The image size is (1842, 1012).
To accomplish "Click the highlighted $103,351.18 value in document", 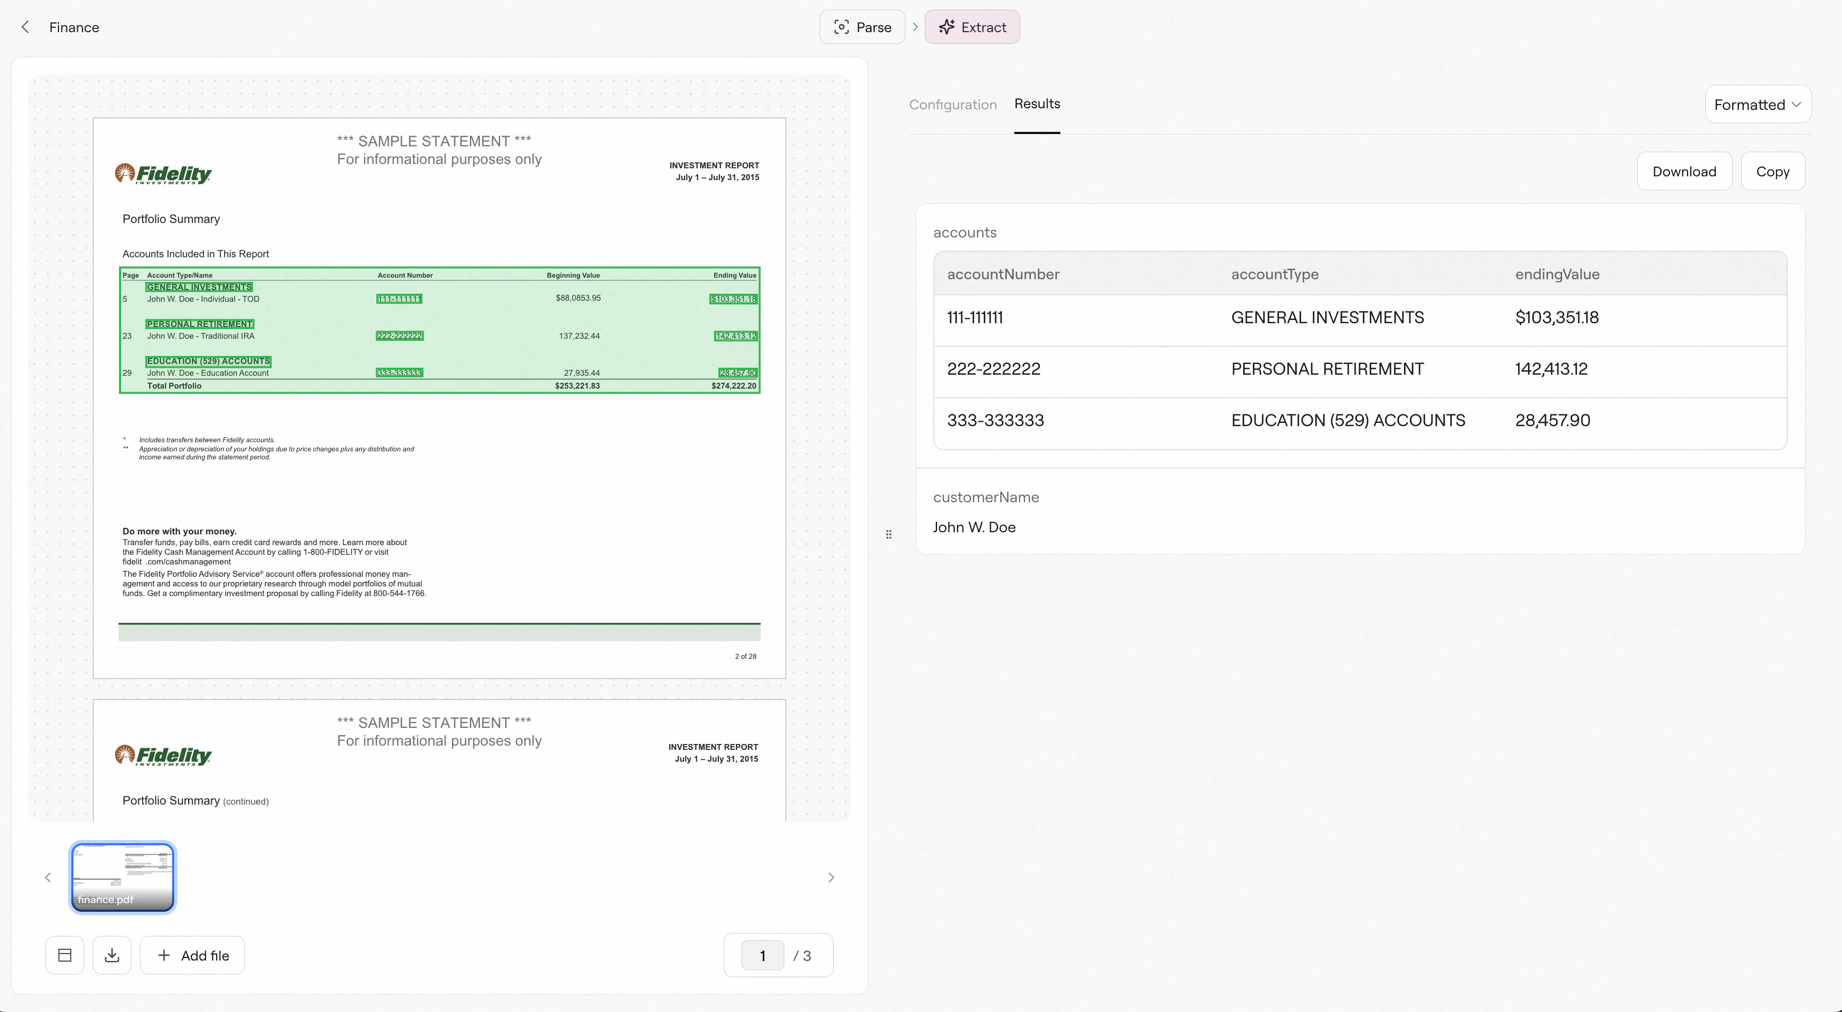I will tap(733, 299).
